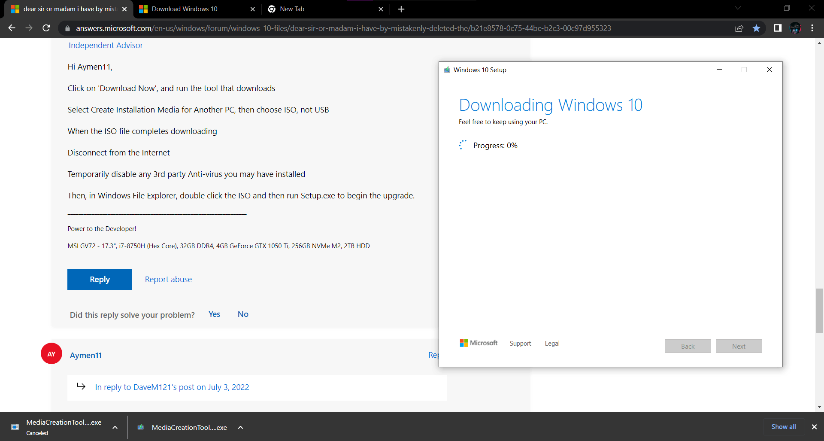Click the scrollbar down arrow
This screenshot has width=824, height=441.
(819, 407)
